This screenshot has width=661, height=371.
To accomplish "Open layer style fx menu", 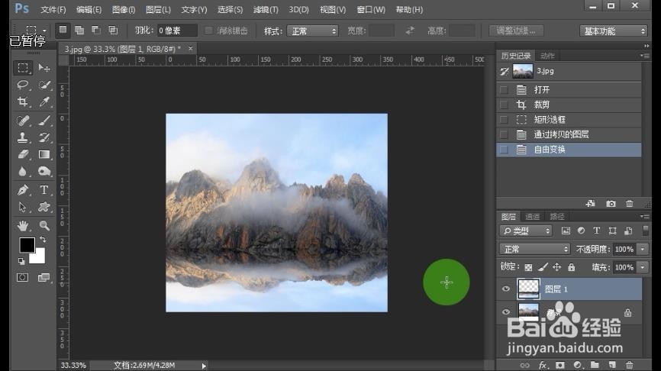I will click(x=543, y=365).
